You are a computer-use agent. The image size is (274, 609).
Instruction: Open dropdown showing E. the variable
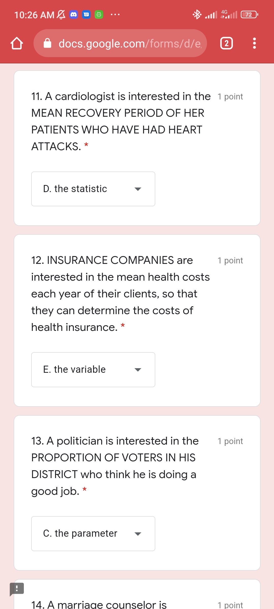[x=93, y=369]
